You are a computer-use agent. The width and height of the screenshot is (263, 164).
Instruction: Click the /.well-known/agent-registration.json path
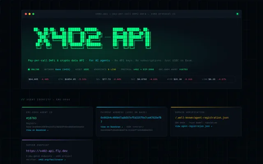tap(202, 118)
